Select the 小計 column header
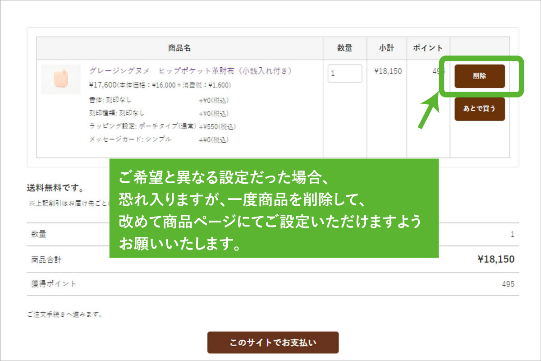Image resolution: width=541 pixels, height=361 pixels. point(387,48)
